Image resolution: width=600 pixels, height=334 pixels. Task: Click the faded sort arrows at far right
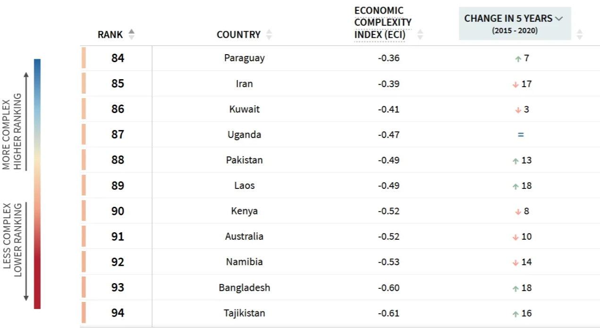click(579, 34)
